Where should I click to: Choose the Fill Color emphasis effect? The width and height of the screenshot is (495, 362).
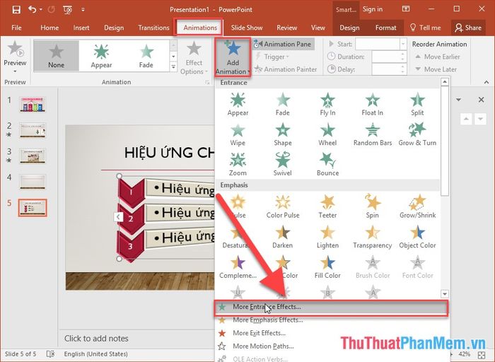(327, 267)
